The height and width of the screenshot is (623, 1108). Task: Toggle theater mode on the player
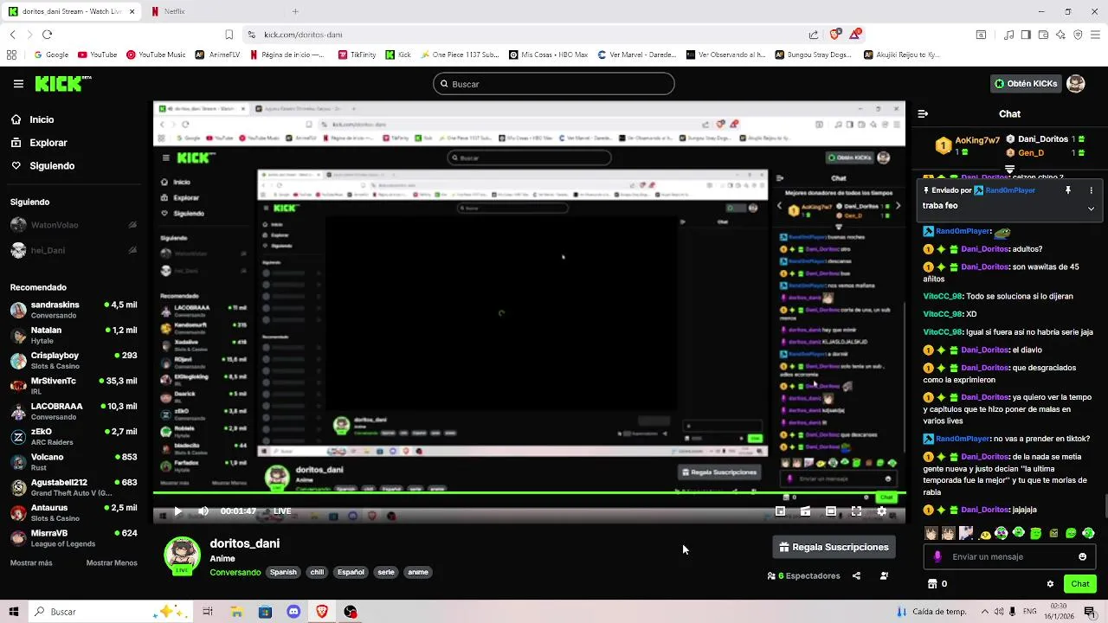coord(830,511)
